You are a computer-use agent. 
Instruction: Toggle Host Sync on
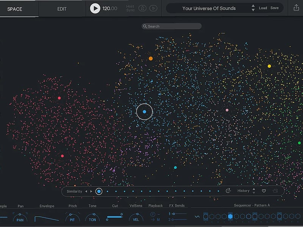[130, 8]
